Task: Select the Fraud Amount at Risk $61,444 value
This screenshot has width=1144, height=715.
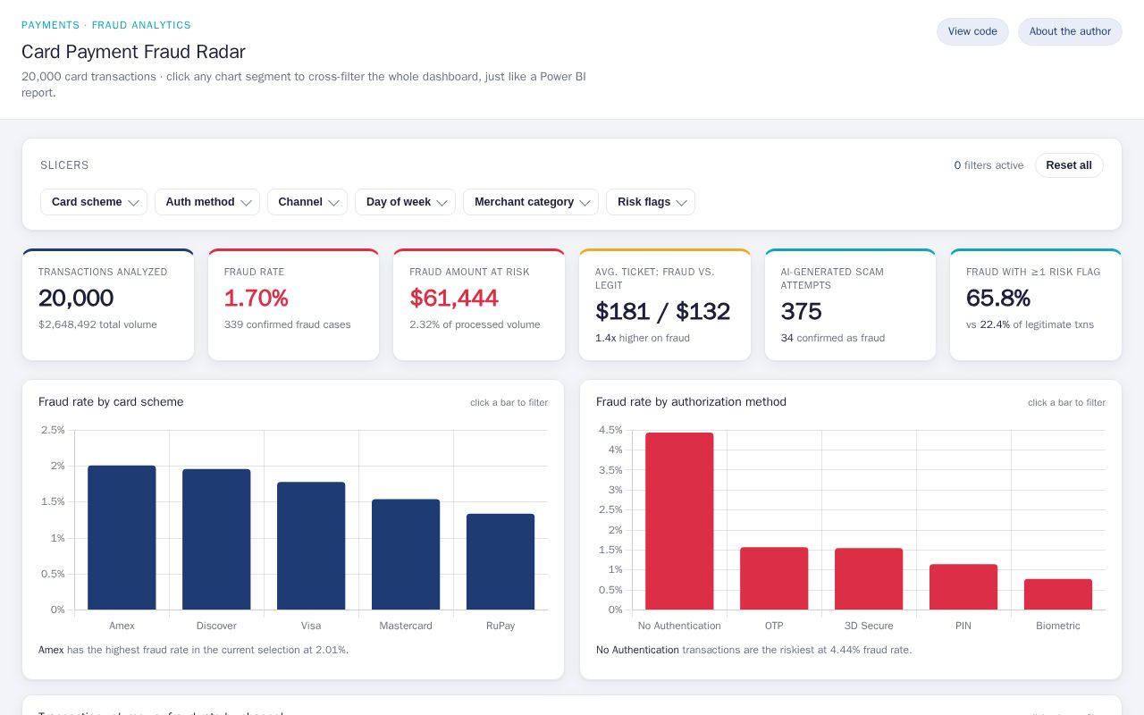Action: coord(454,298)
